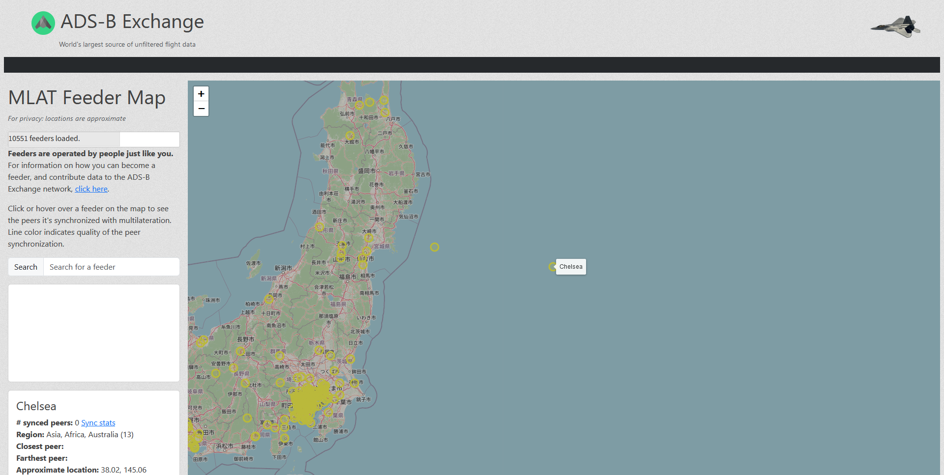Open the 'click here' feeder info link
The image size is (944, 475).
click(x=91, y=189)
